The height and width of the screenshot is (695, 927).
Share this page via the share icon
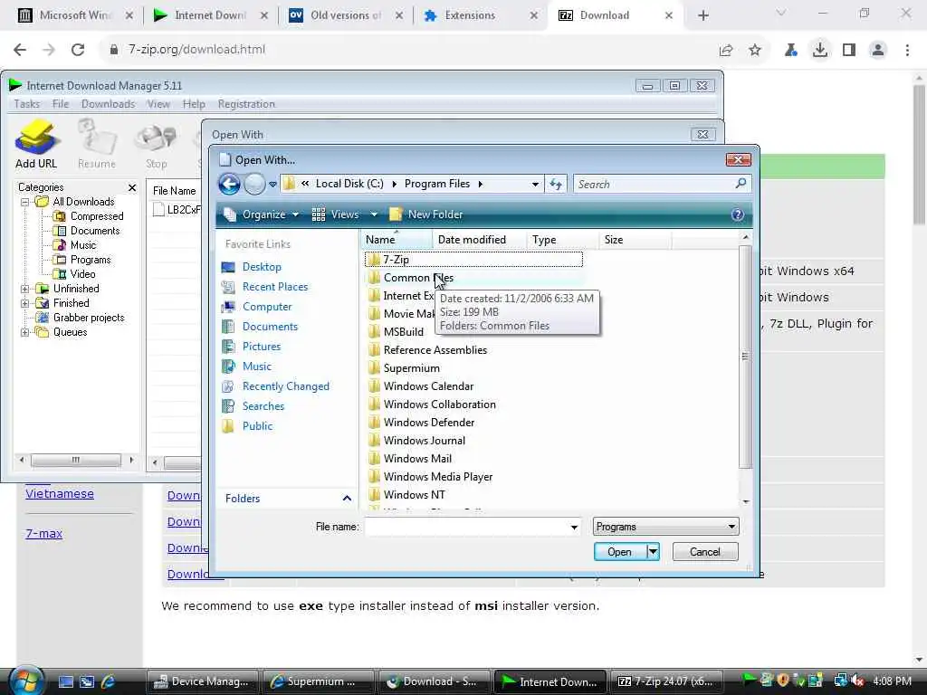click(726, 50)
